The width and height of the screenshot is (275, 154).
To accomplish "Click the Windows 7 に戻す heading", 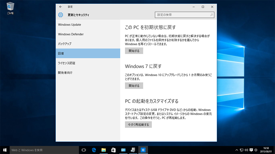I will (143, 66).
